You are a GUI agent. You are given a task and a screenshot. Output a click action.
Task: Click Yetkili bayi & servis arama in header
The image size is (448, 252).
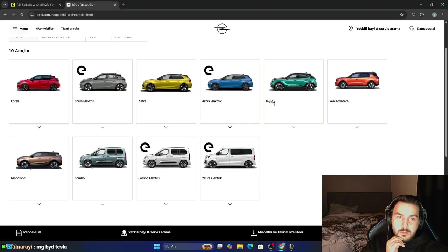[378, 29]
